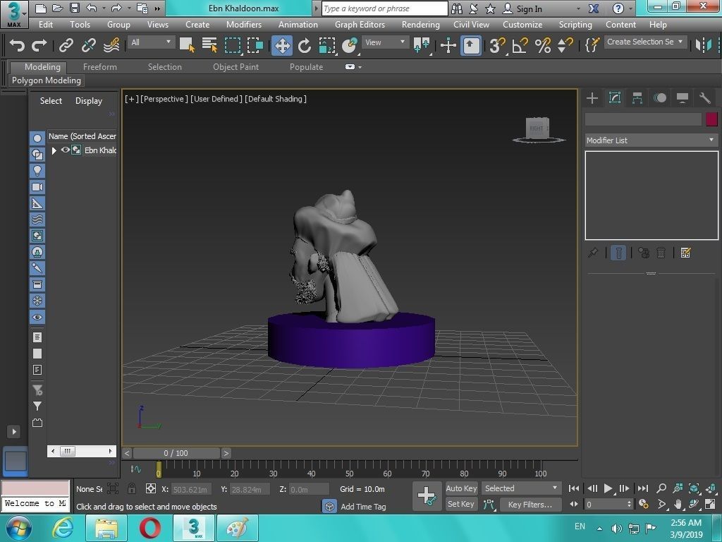Click the Select and Place tool
The height and width of the screenshot is (542, 722).
click(350, 45)
